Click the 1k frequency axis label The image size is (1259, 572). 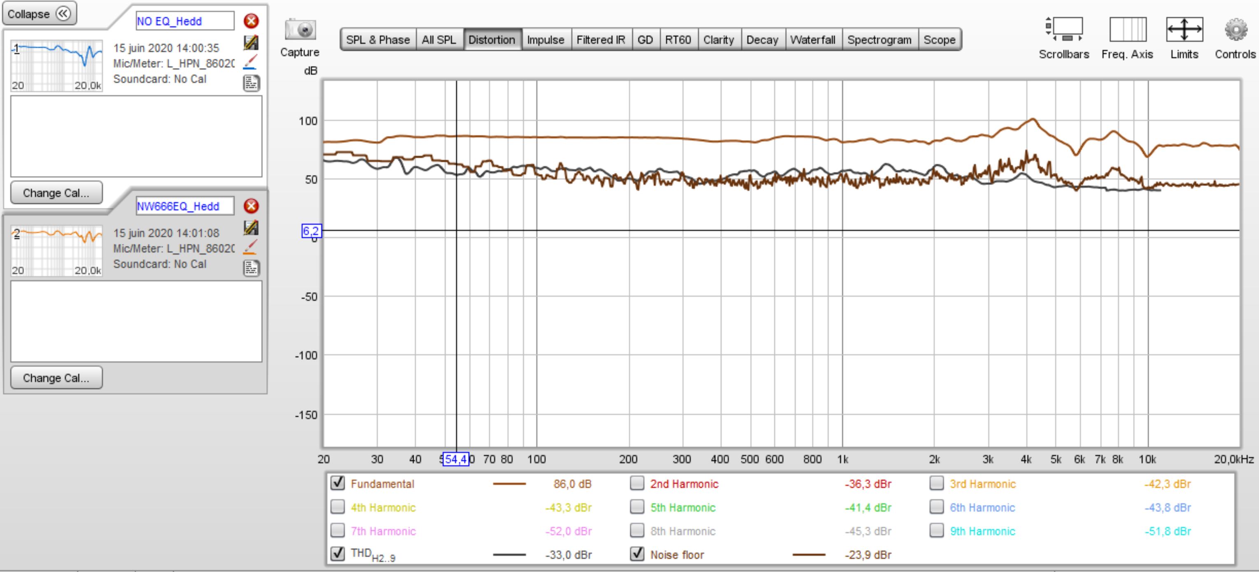coord(843,459)
